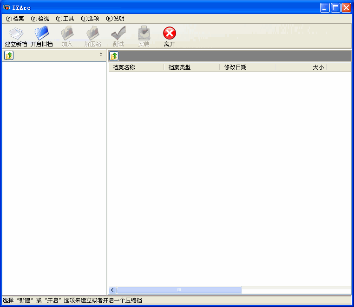The width and height of the screenshot is (354, 307).
Task: Close the left folder panel with X
Action: point(101,54)
